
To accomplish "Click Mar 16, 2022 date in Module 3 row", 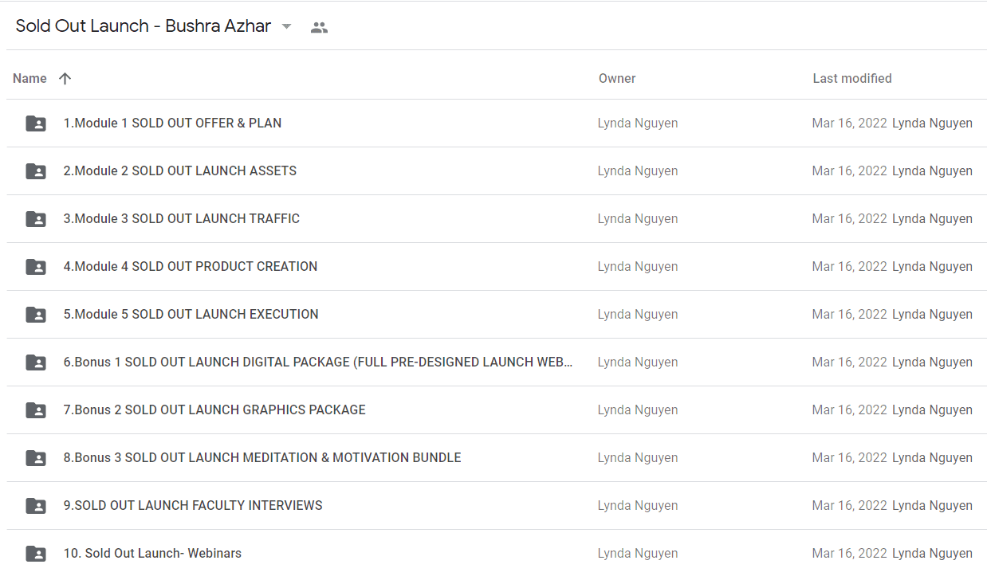I will click(x=850, y=218).
